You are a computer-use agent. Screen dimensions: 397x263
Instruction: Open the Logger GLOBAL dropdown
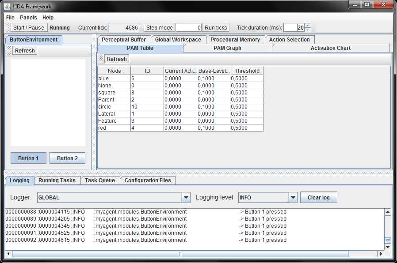pyautogui.click(x=186, y=198)
